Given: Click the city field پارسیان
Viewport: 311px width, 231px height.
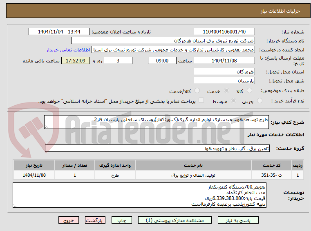Looking at the screenshot, I should point(224,81).
